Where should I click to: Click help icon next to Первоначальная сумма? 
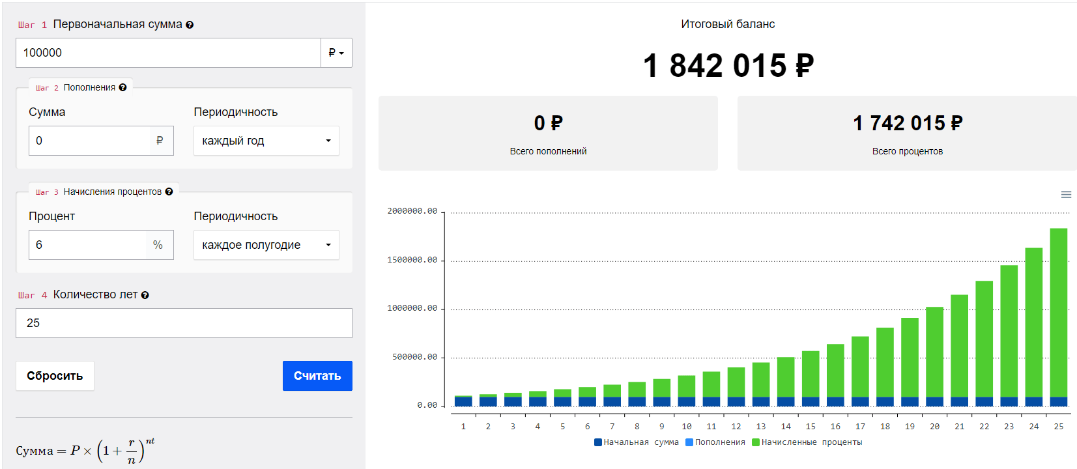pos(190,25)
